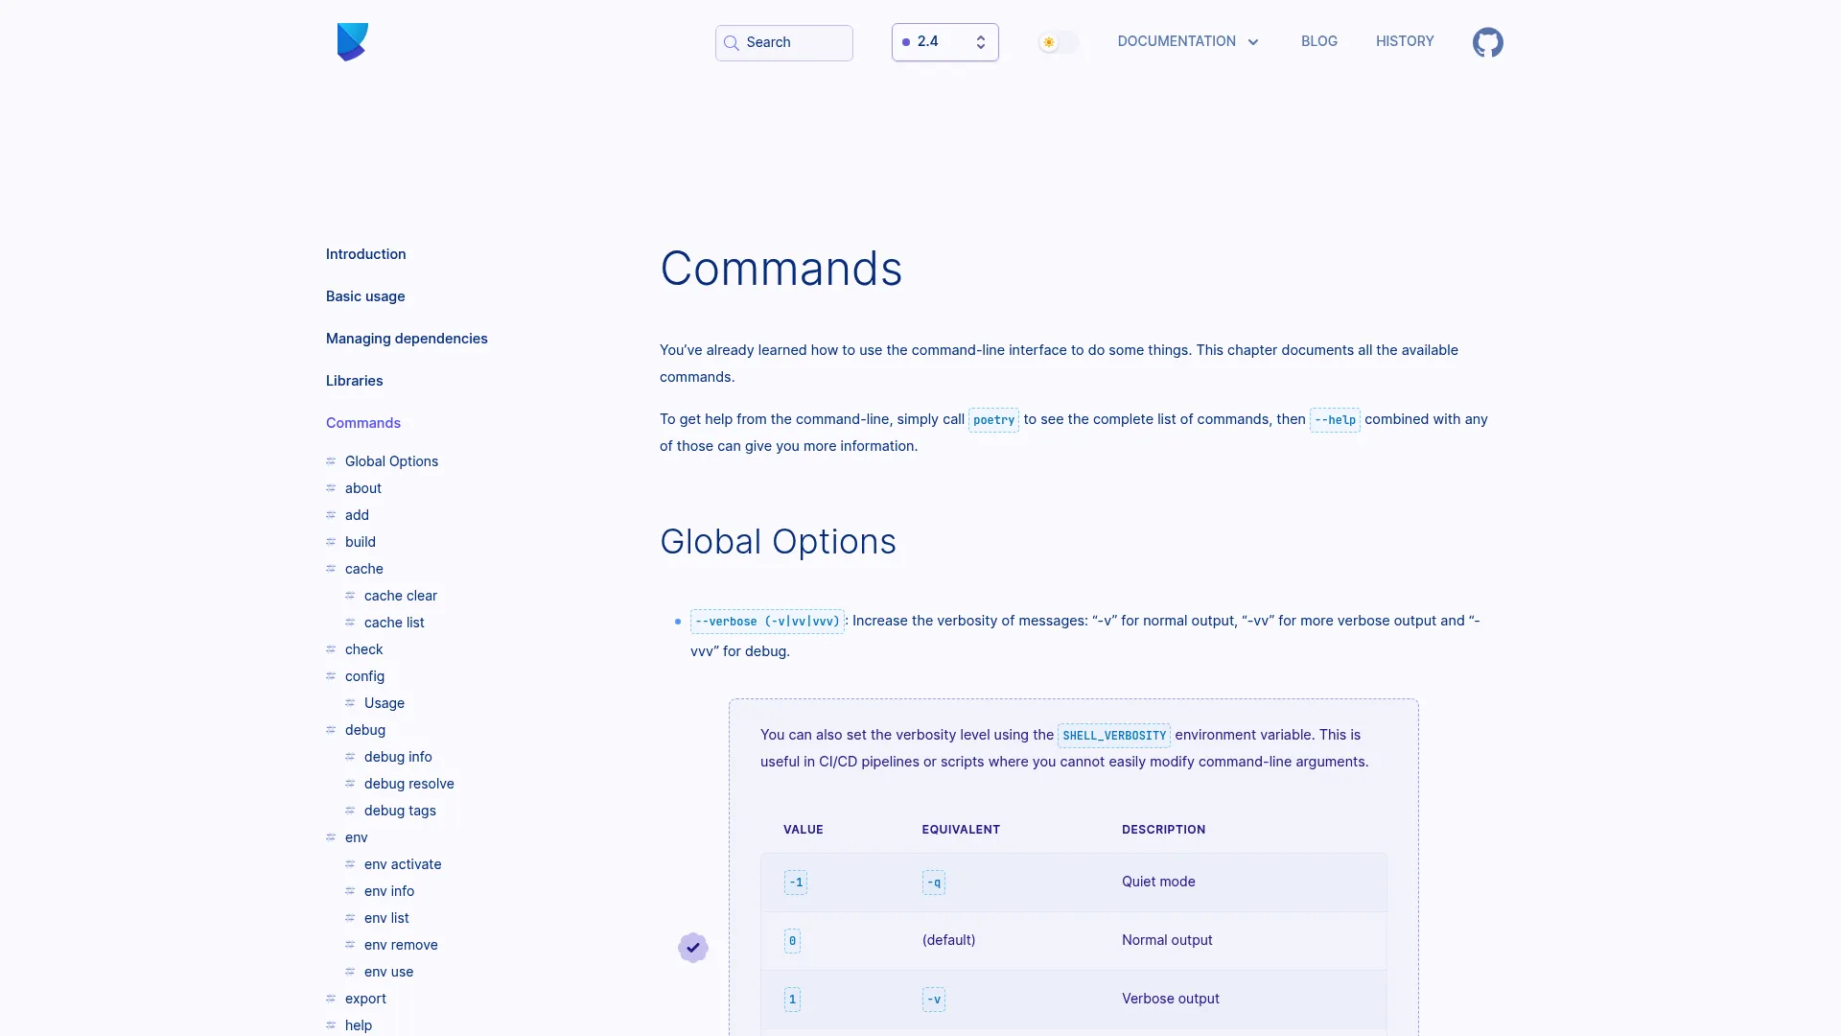Jump to the cache list section

point(394,623)
